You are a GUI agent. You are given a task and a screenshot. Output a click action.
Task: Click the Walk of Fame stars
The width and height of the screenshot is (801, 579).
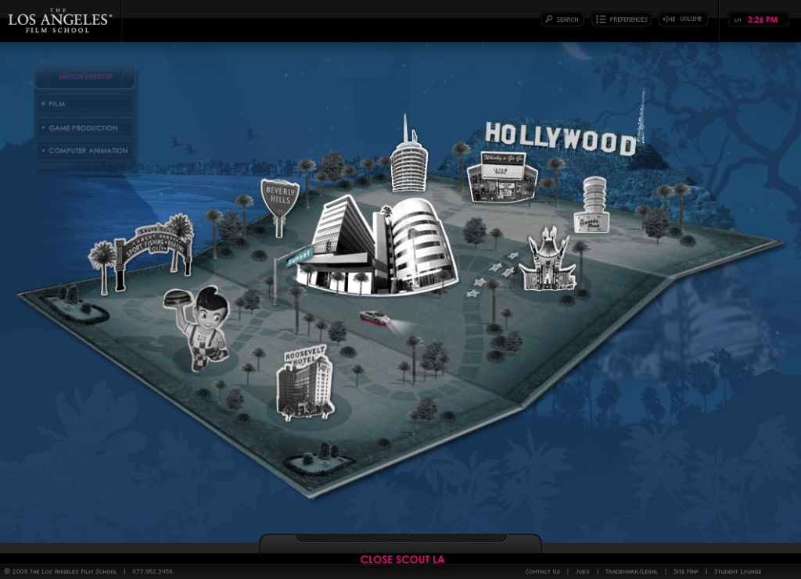coord(493,274)
